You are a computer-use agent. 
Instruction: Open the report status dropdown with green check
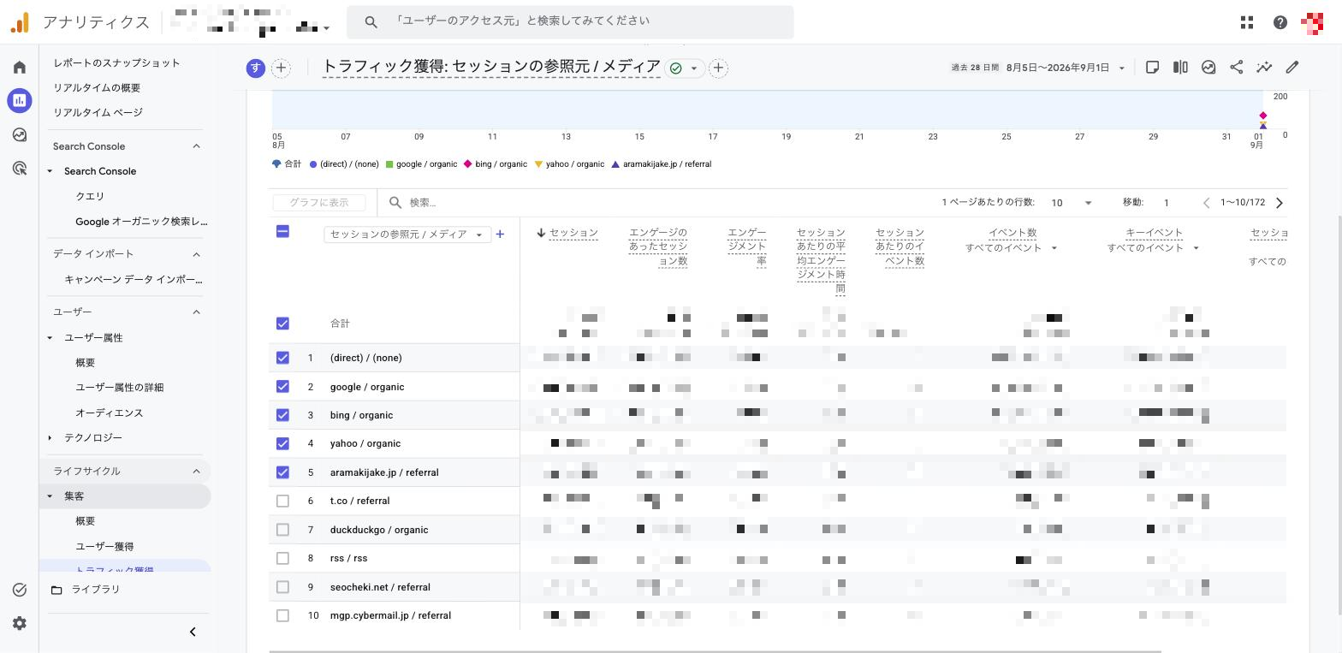tap(684, 68)
